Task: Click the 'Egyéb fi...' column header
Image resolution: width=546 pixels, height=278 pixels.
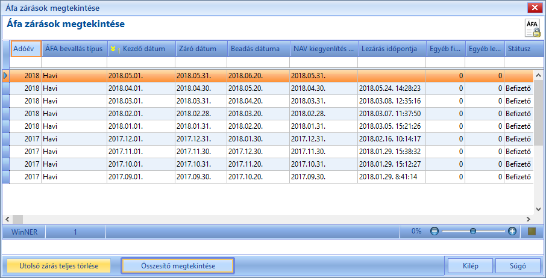Action: 445,49
